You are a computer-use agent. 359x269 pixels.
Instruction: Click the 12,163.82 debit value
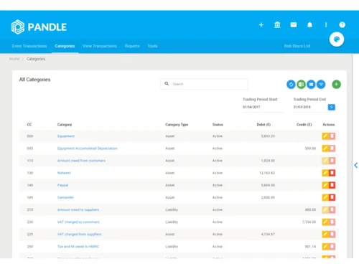coord(267,173)
